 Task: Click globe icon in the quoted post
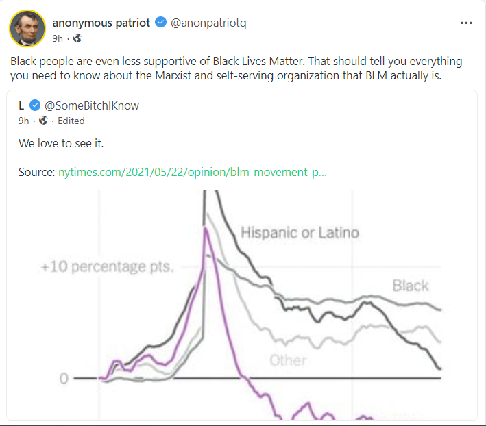pyautogui.click(x=43, y=121)
